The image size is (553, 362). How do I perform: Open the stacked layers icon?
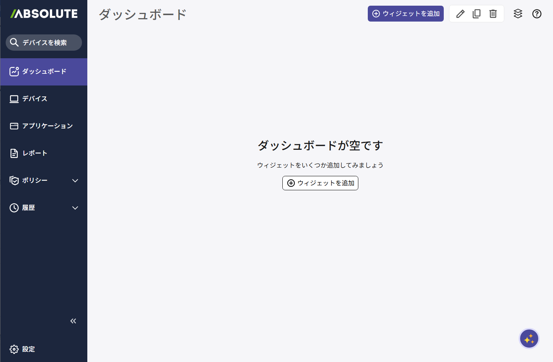tap(518, 14)
